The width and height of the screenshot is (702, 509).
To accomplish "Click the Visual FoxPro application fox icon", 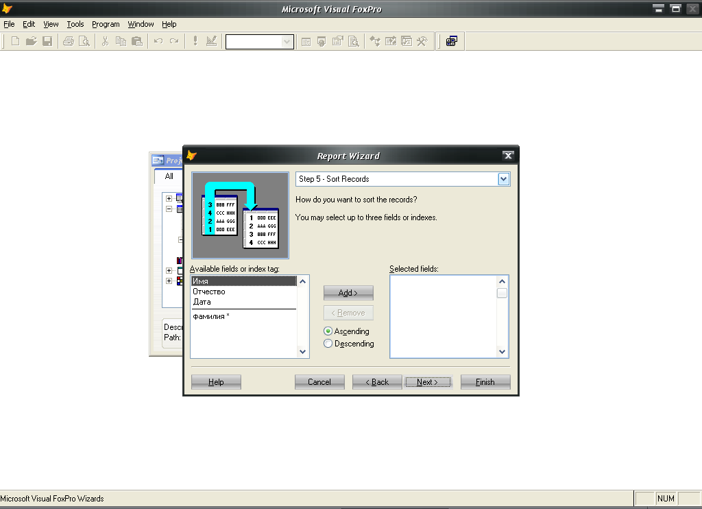I will click(7, 8).
